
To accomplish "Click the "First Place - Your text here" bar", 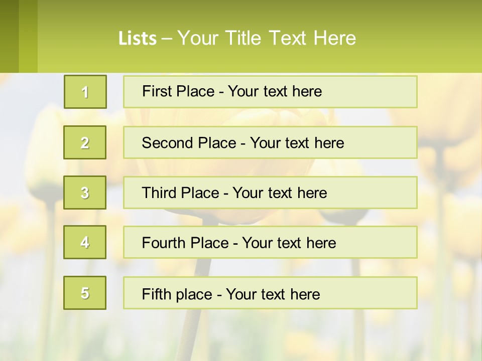I will coord(270,92).
